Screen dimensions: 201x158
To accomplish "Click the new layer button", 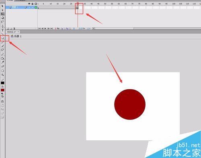I will coord(8,29).
